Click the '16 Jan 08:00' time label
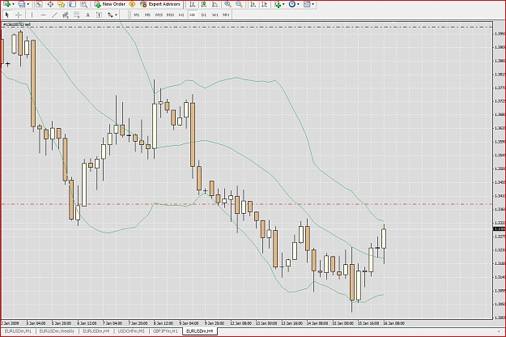This screenshot has width=506, height=337. (x=393, y=323)
